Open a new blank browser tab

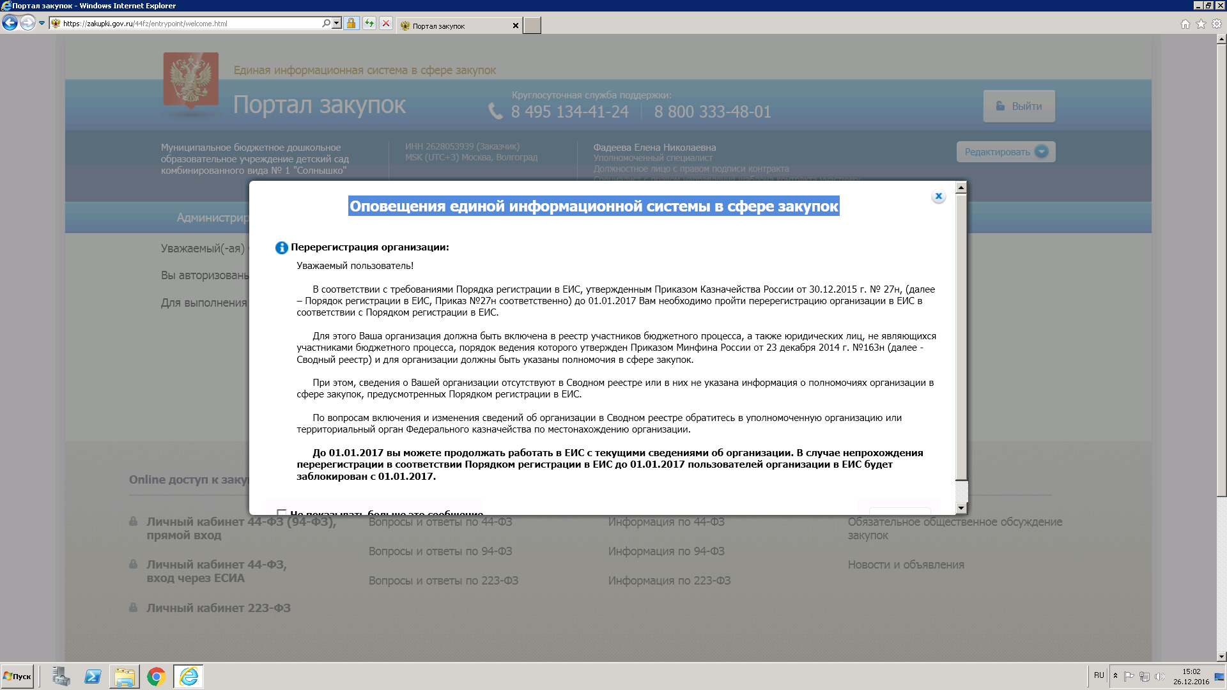532,26
